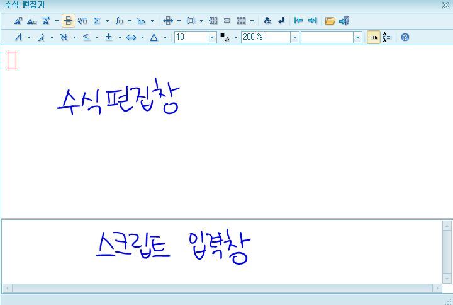This screenshot has height=305, width=453.
Task: Click the line break arrow icon
Action: tap(281, 21)
